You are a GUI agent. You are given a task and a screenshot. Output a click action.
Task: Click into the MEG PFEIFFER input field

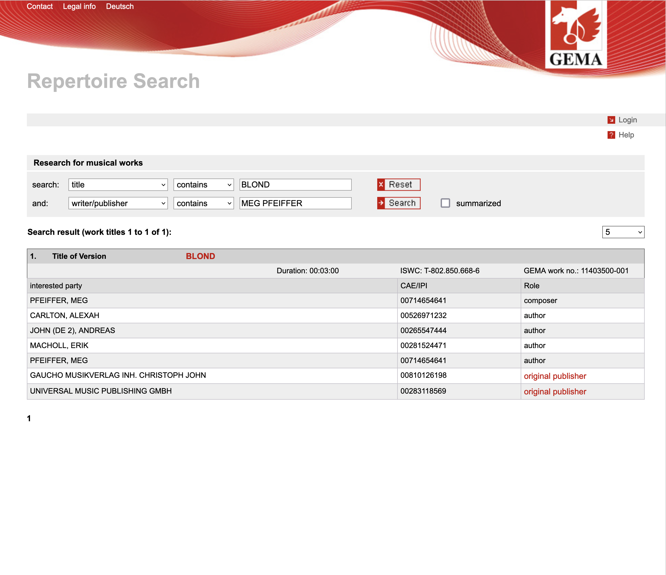point(295,203)
